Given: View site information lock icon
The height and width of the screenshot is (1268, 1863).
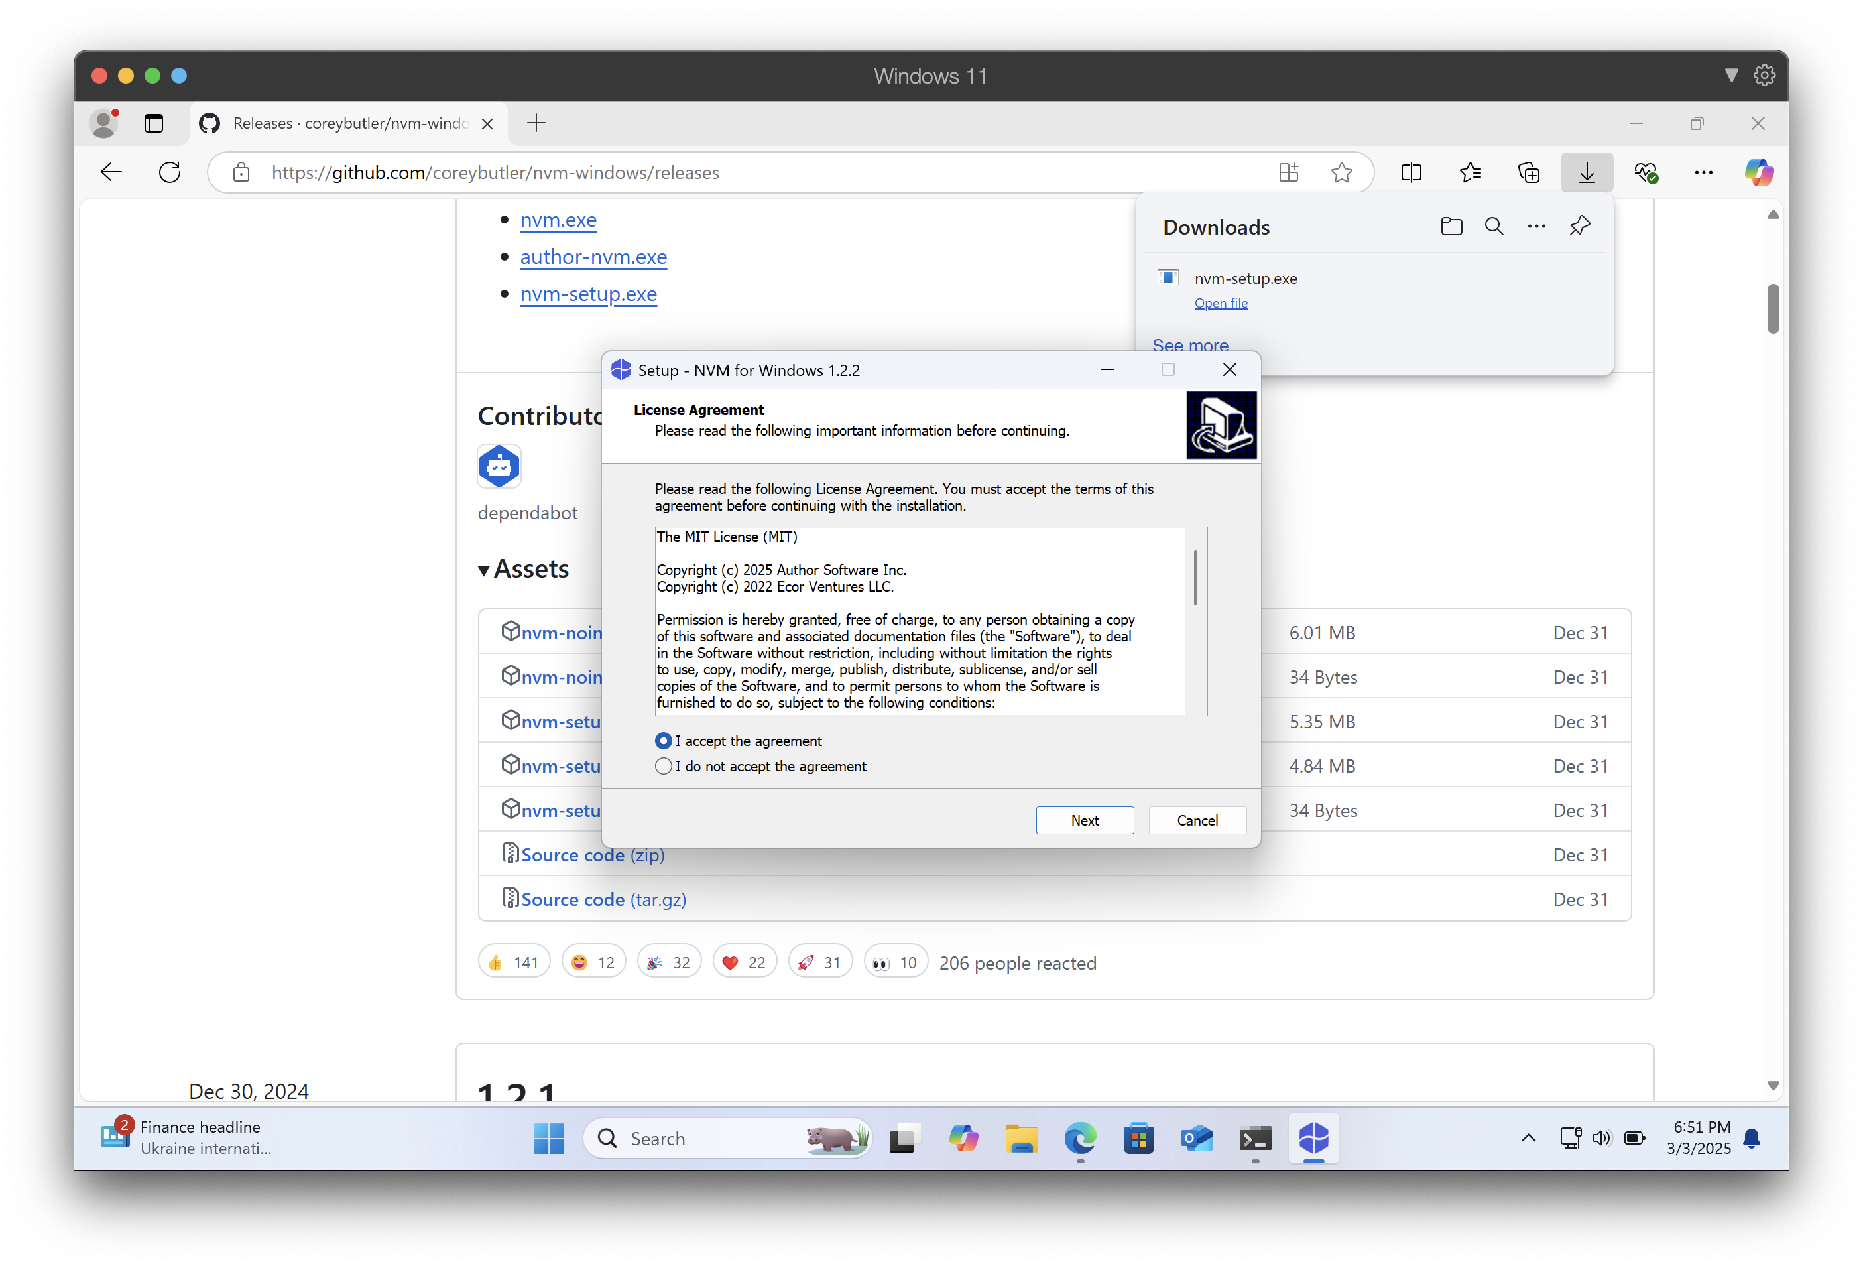Looking at the screenshot, I should coord(241,172).
